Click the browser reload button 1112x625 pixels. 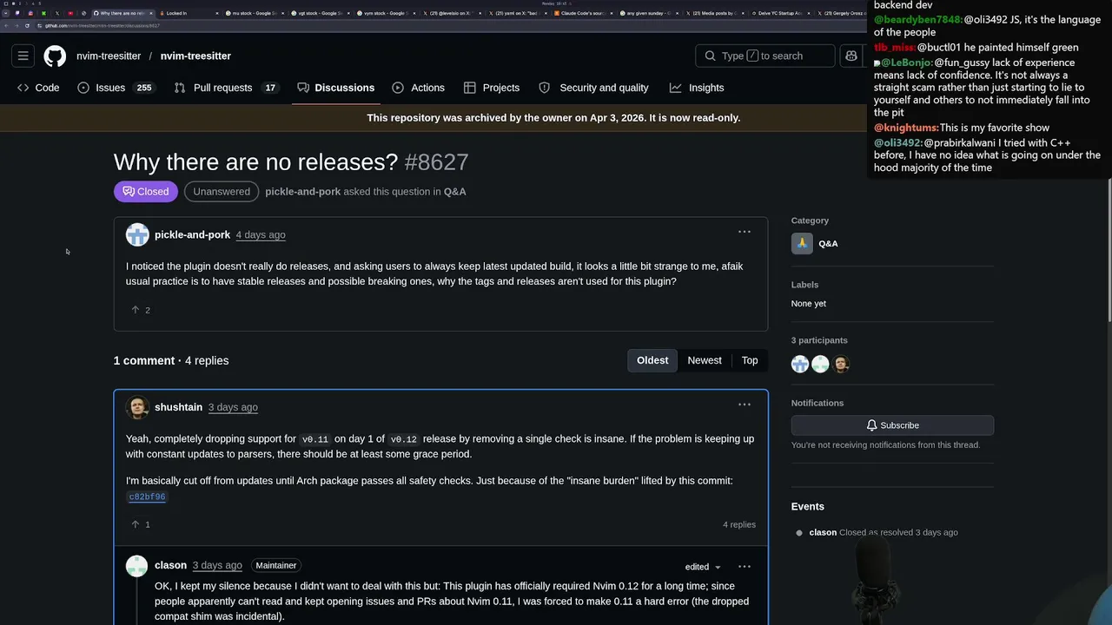[27, 25]
